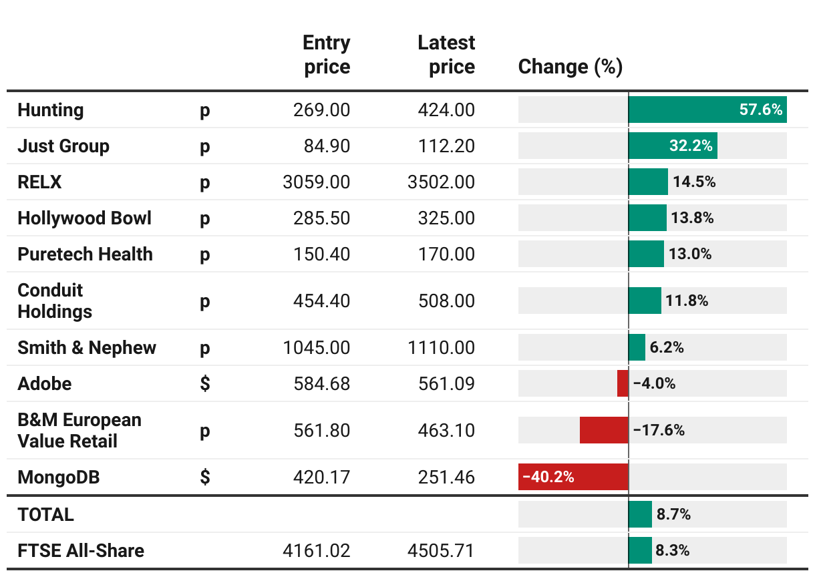This screenshot has width=815, height=577.
Task: Click the Puretech Health name
Action: coord(85,254)
